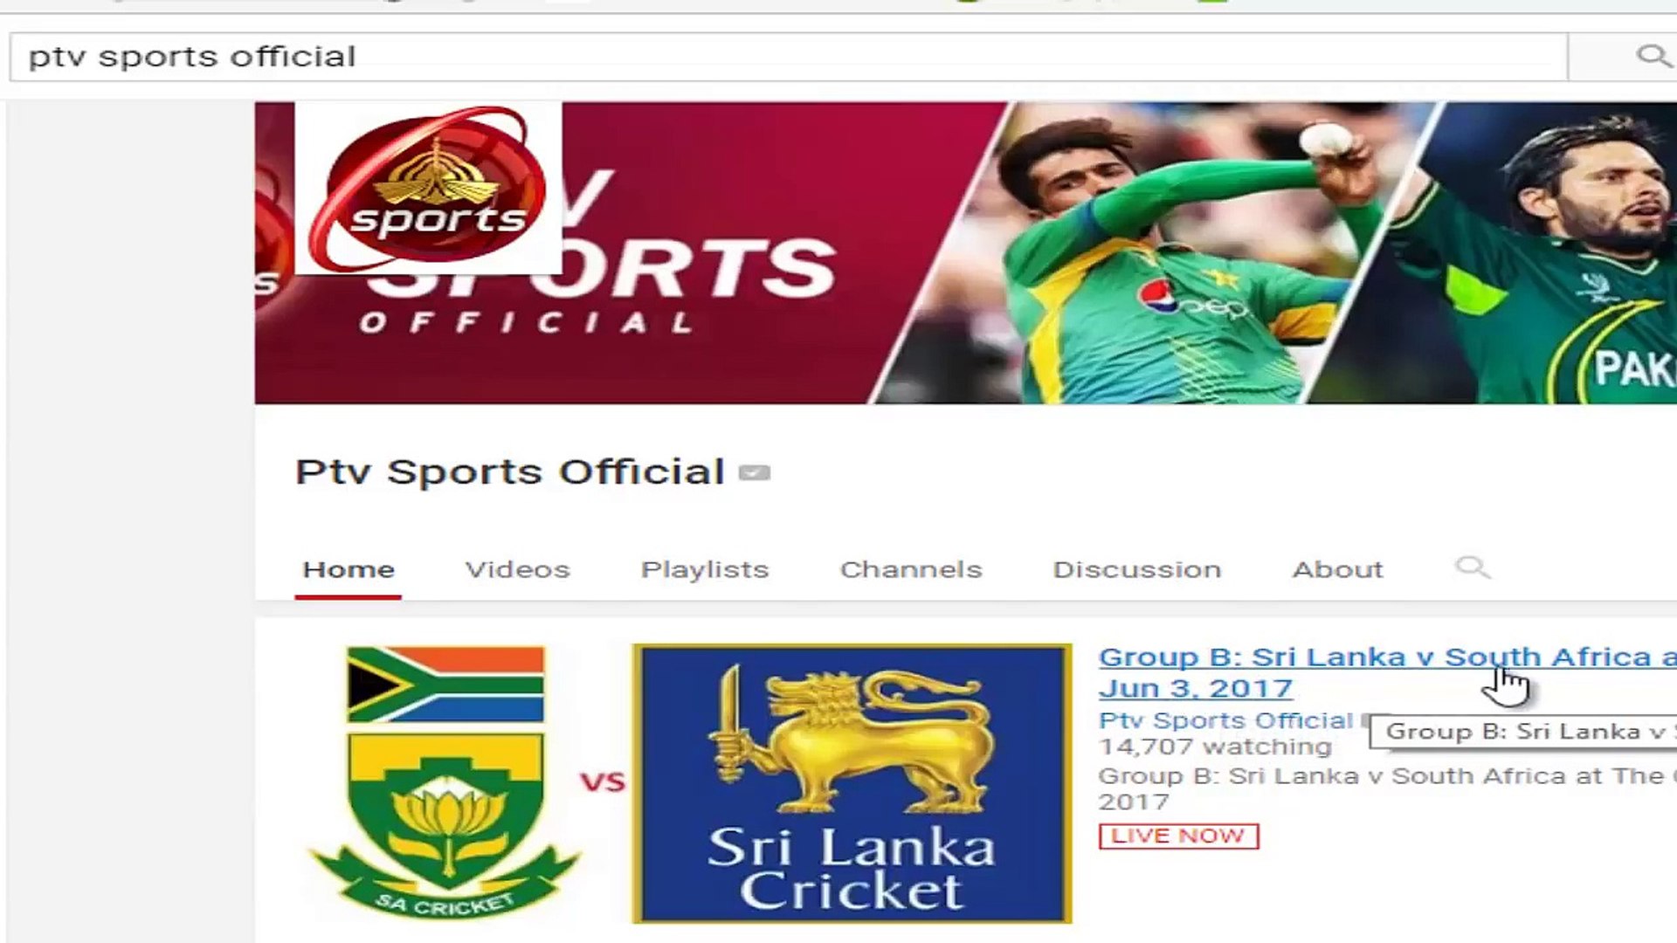This screenshot has height=943, width=1677.
Task: Select the About tab
Action: 1337,568
